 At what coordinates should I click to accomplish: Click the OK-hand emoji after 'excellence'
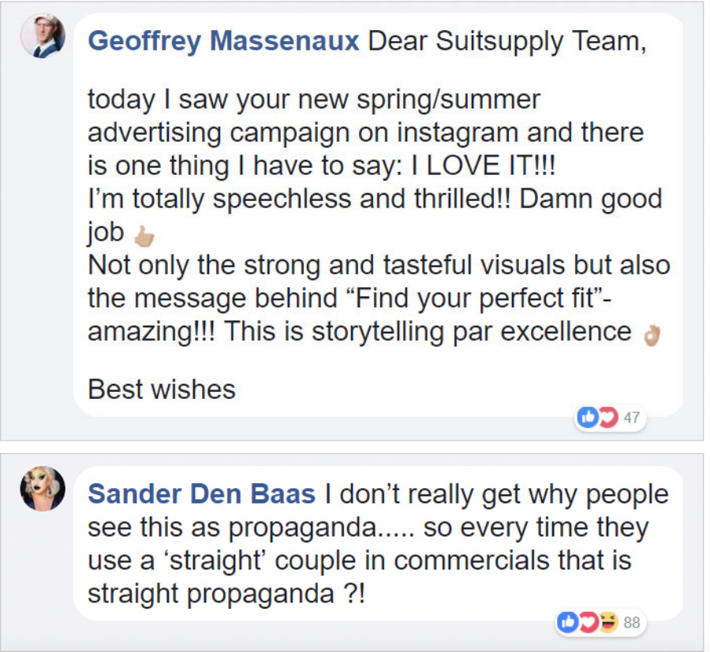[x=651, y=334]
